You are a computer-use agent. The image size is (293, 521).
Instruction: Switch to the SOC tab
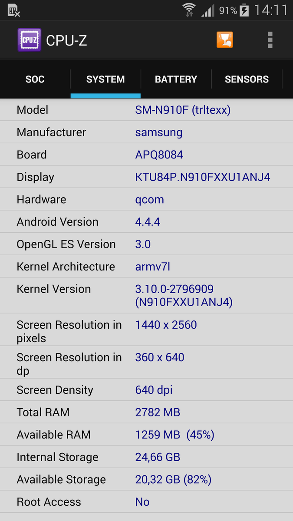click(35, 79)
